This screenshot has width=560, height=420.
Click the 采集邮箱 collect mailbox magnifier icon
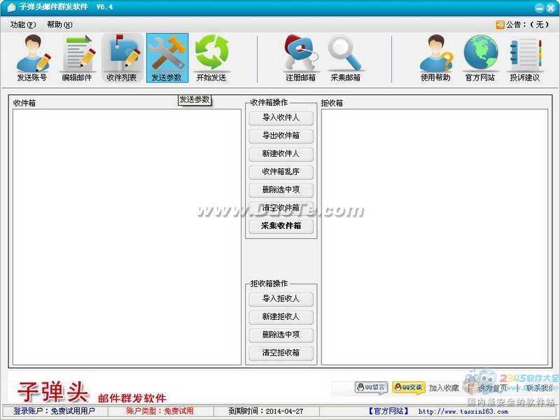pos(345,58)
